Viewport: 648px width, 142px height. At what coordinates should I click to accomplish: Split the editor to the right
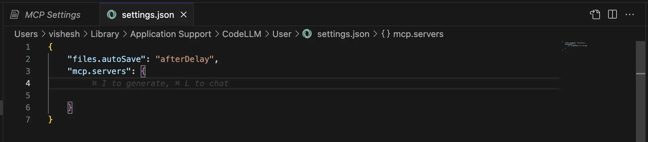pyautogui.click(x=612, y=14)
